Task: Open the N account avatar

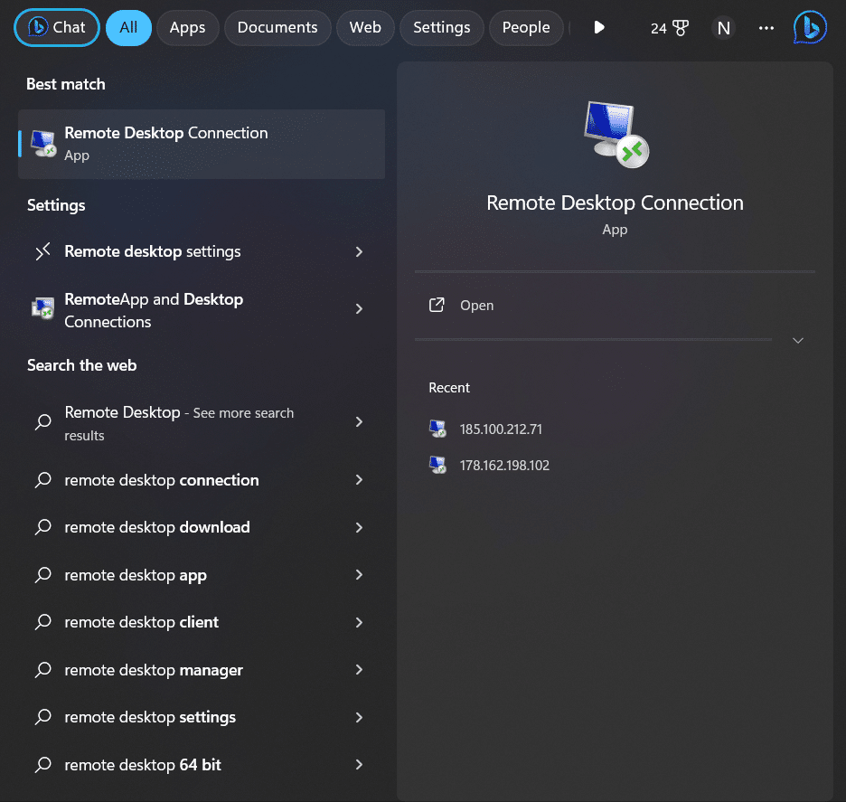Action: pyautogui.click(x=723, y=28)
